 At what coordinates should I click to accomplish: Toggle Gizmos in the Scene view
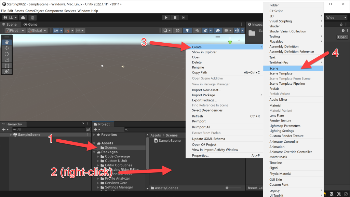237,30
